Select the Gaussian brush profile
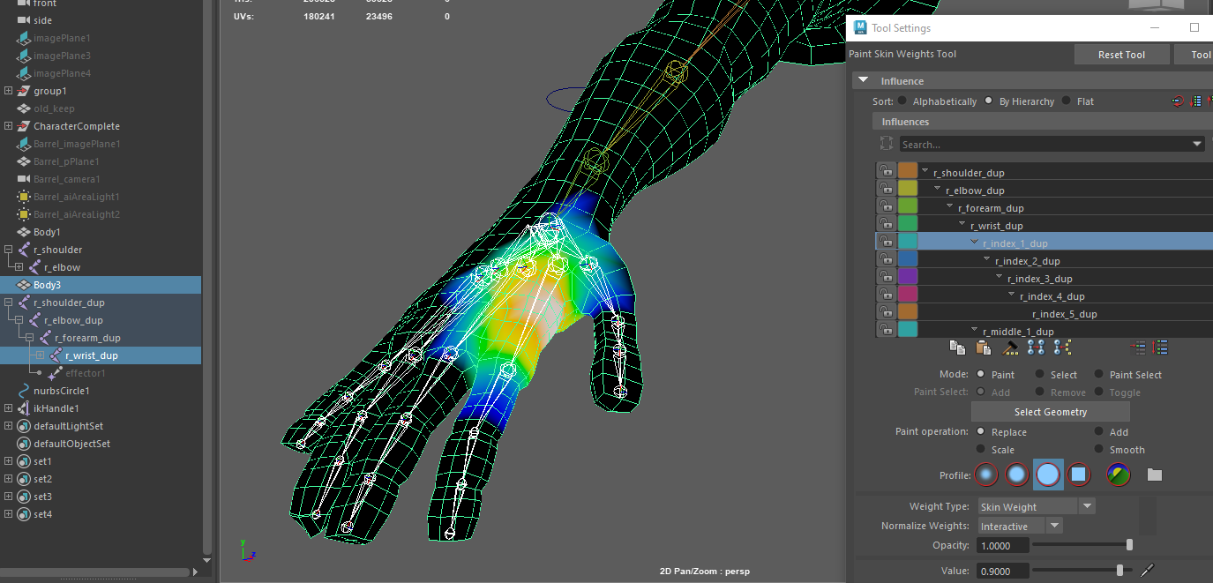Viewport: 1213px width, 583px height. 986,475
